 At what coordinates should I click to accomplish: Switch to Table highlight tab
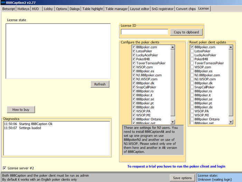coord(93,9)
